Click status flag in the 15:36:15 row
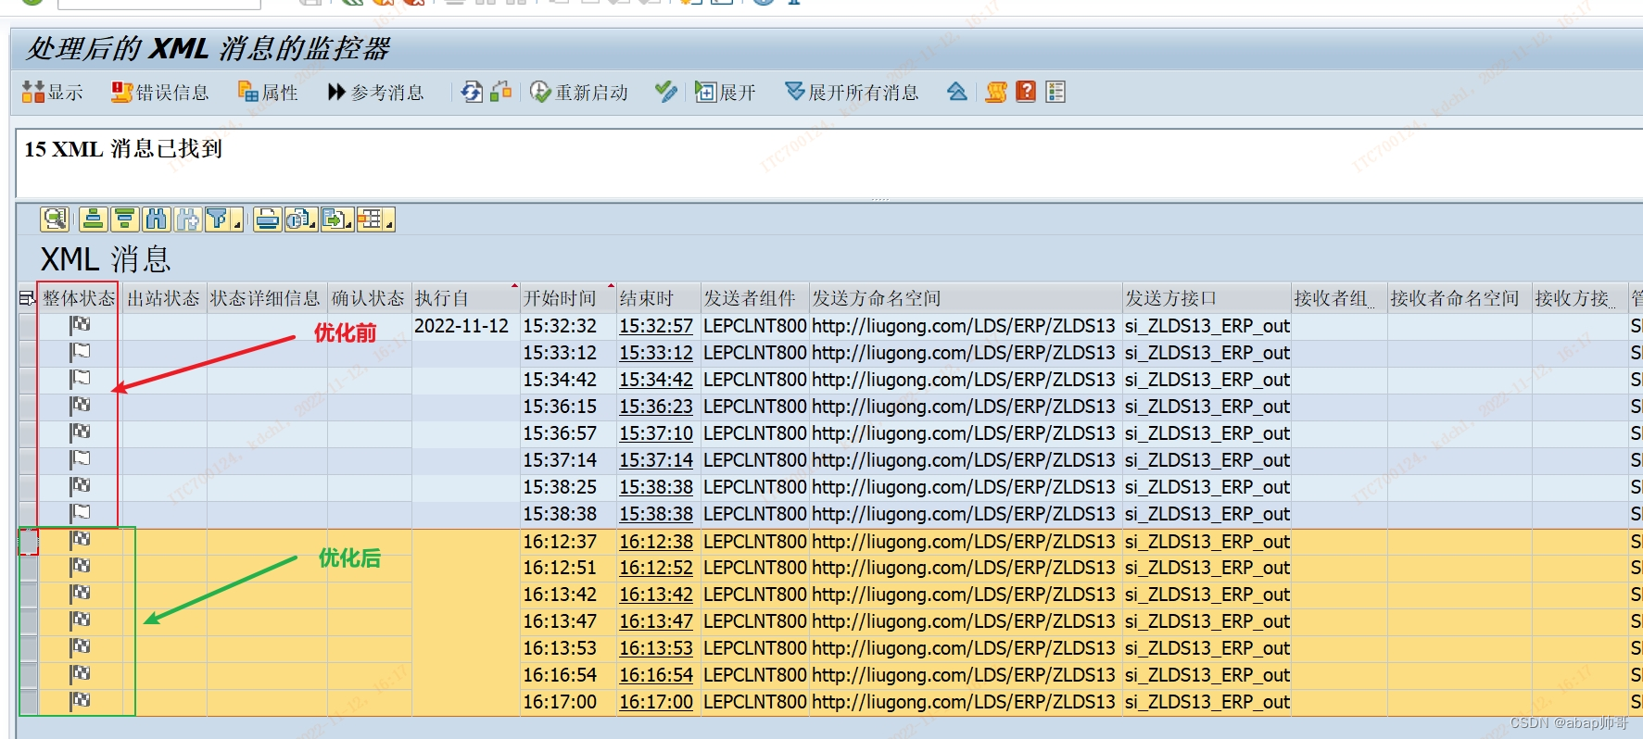 click(80, 406)
